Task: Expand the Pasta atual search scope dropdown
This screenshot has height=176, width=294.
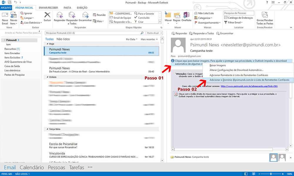Action: point(154,33)
